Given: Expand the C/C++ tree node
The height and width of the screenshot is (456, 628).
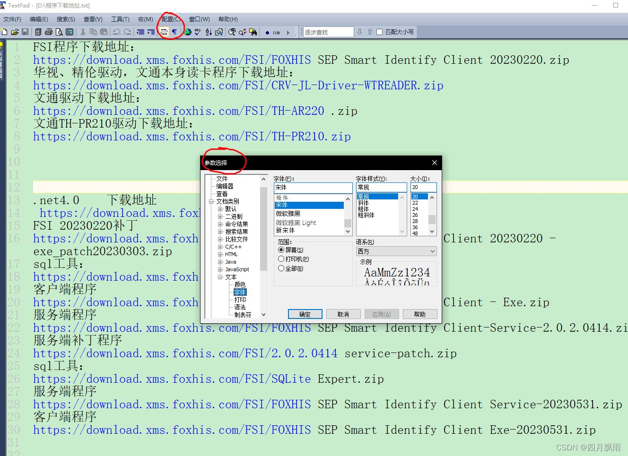Looking at the screenshot, I should tap(220, 247).
